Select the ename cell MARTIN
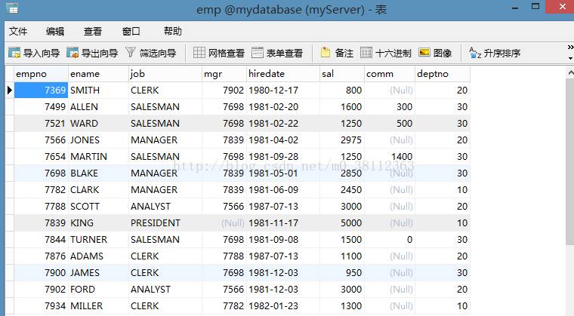 tap(98, 157)
